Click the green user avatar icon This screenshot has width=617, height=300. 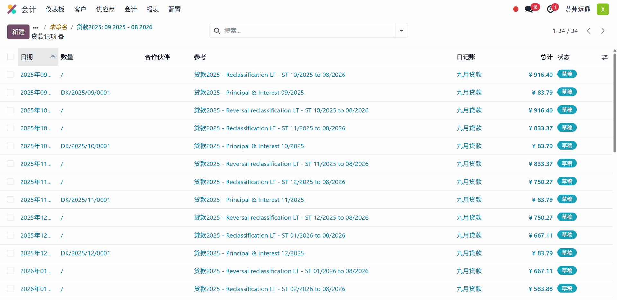(603, 9)
